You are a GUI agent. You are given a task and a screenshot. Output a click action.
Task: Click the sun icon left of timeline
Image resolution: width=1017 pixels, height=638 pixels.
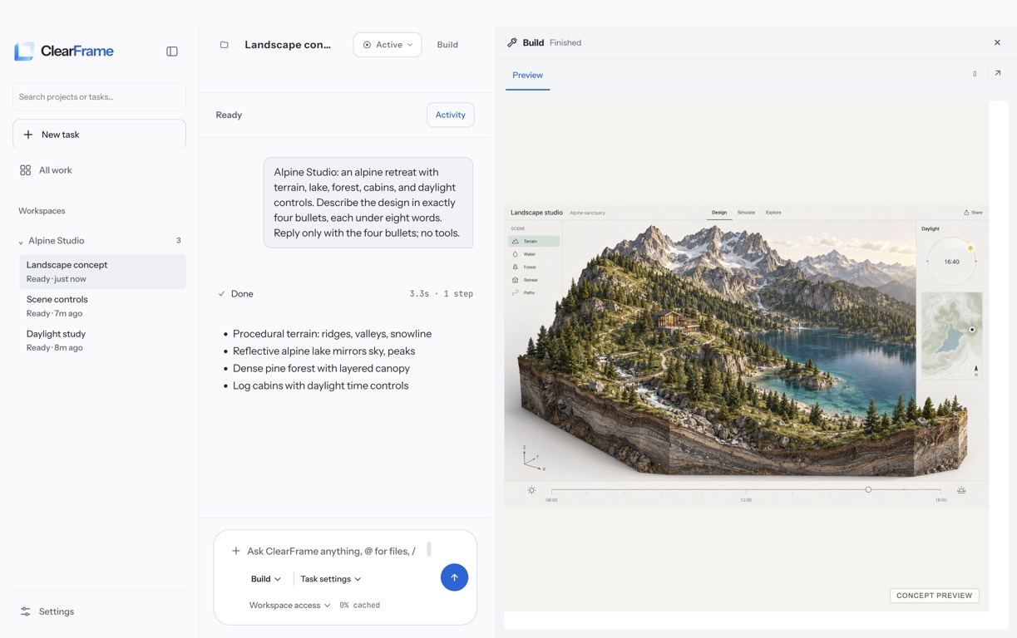click(531, 490)
